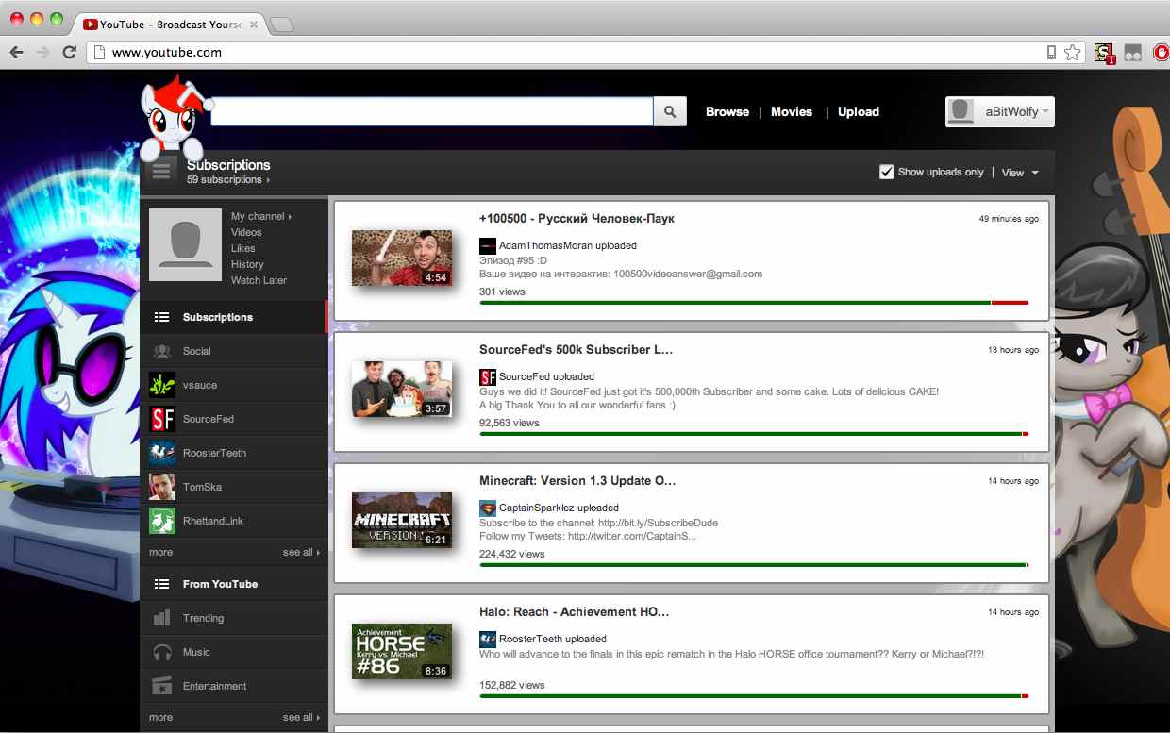The width and height of the screenshot is (1170, 733).
Task: Click the Entertainment clapperboard icon
Action: tap(162, 686)
